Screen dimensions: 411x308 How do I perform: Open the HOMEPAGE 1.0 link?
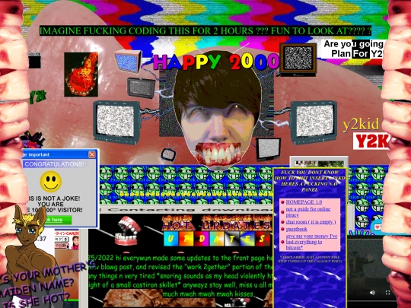[x=304, y=202]
